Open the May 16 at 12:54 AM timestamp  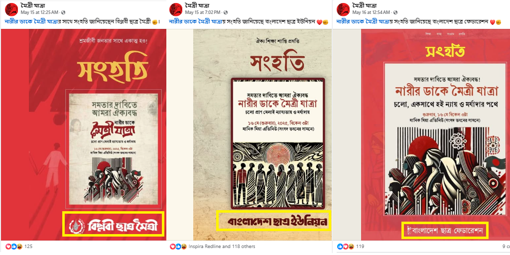coord(371,12)
